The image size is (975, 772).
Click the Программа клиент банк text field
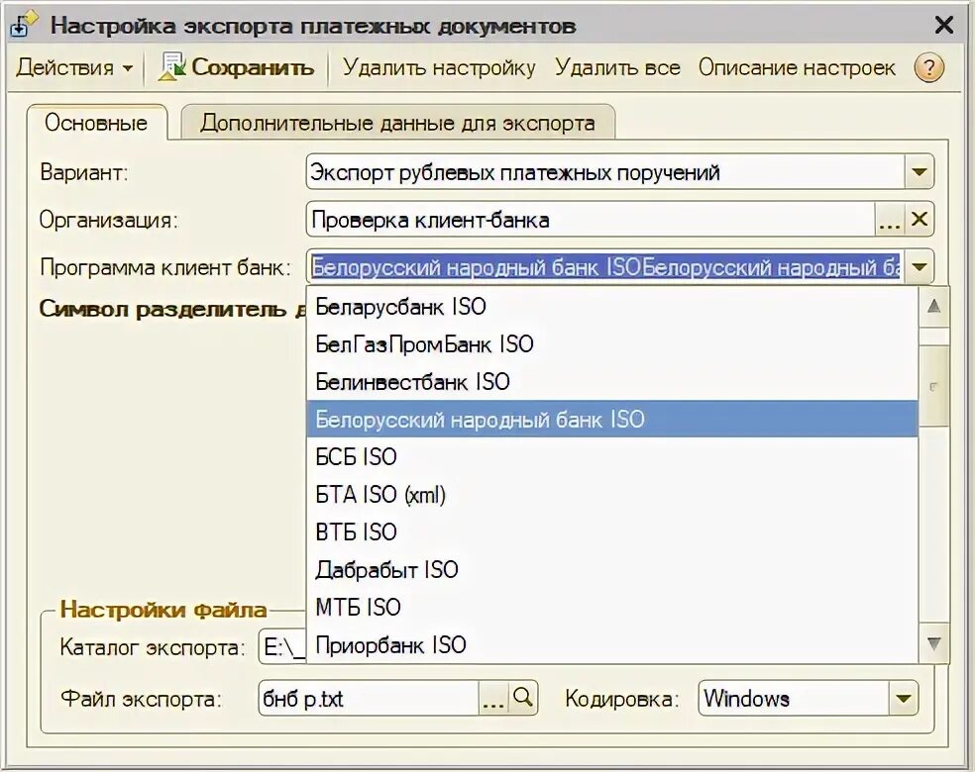(605, 267)
